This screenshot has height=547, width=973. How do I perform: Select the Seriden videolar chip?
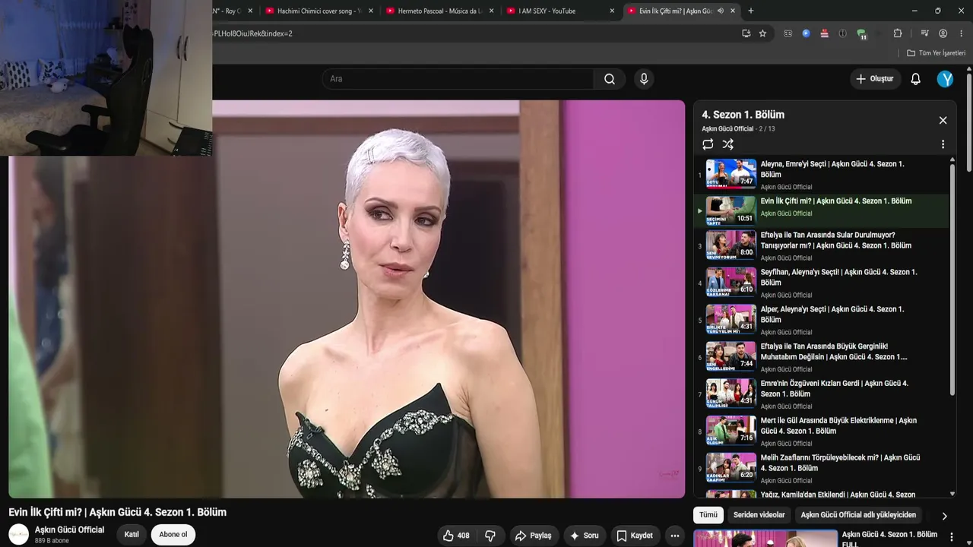tap(759, 515)
